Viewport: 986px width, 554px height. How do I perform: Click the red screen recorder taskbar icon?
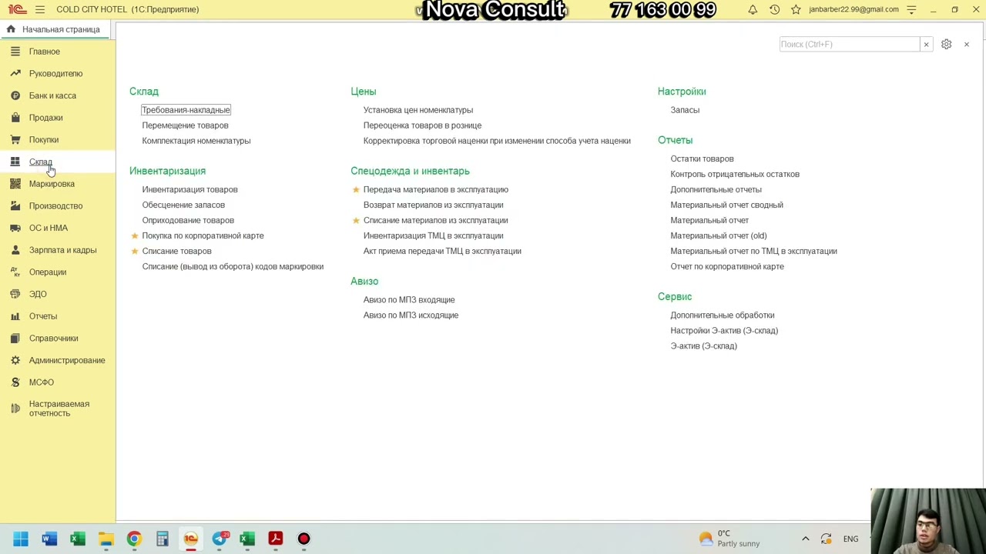coord(304,539)
